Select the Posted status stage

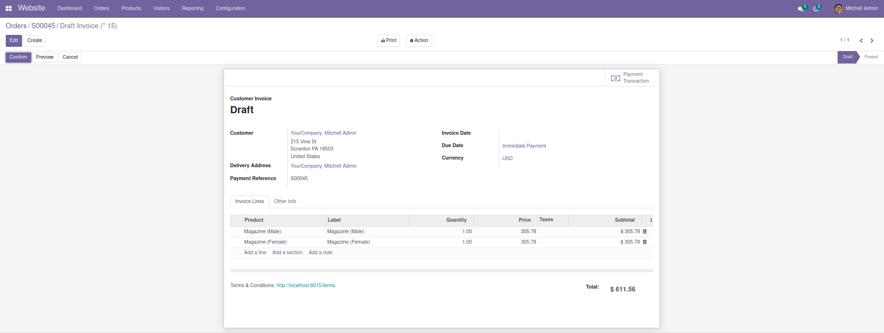tap(871, 57)
